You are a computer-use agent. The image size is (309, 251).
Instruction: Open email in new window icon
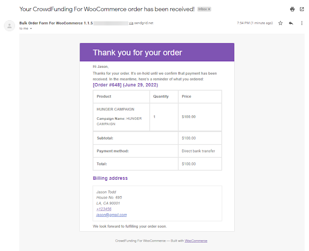[302, 9]
